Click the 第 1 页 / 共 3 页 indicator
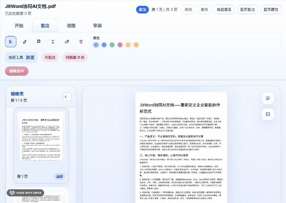This screenshot has height=203, width=286. point(164,10)
